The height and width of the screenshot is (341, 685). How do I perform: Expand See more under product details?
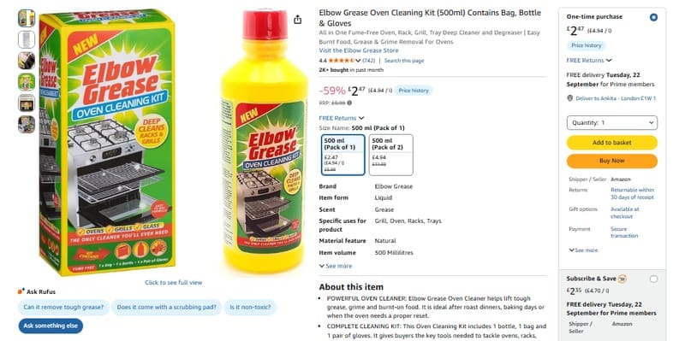coord(336,266)
